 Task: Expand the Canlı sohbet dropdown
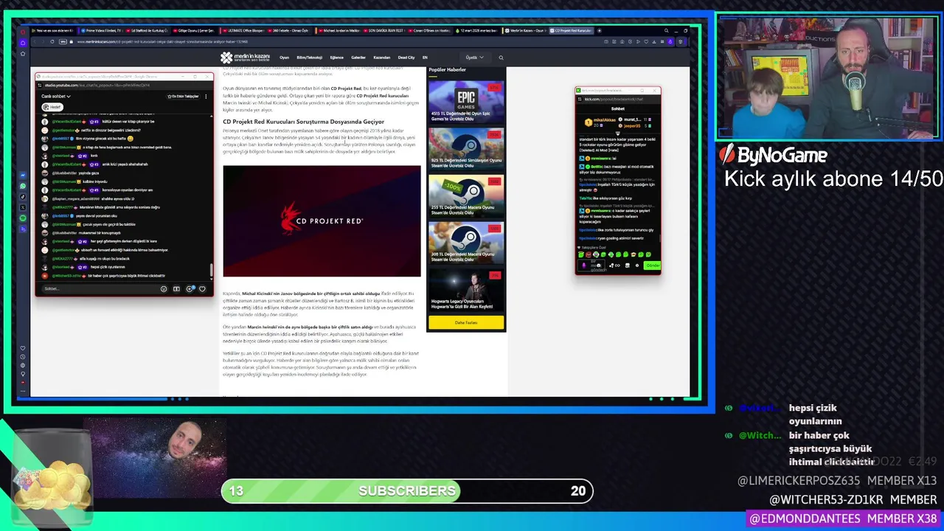[x=56, y=96]
